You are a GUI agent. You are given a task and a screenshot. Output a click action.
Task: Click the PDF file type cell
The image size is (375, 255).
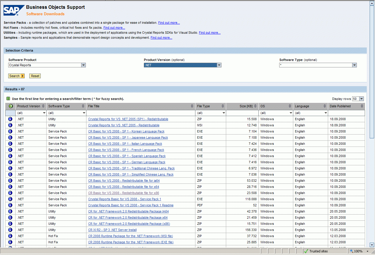[200, 205]
